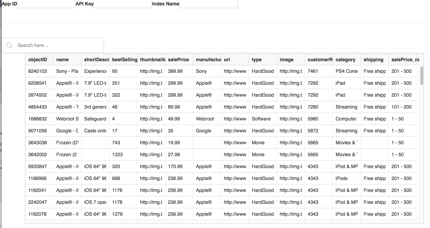
Task: Click the salePrice value 19.99
Action: click(x=179, y=143)
